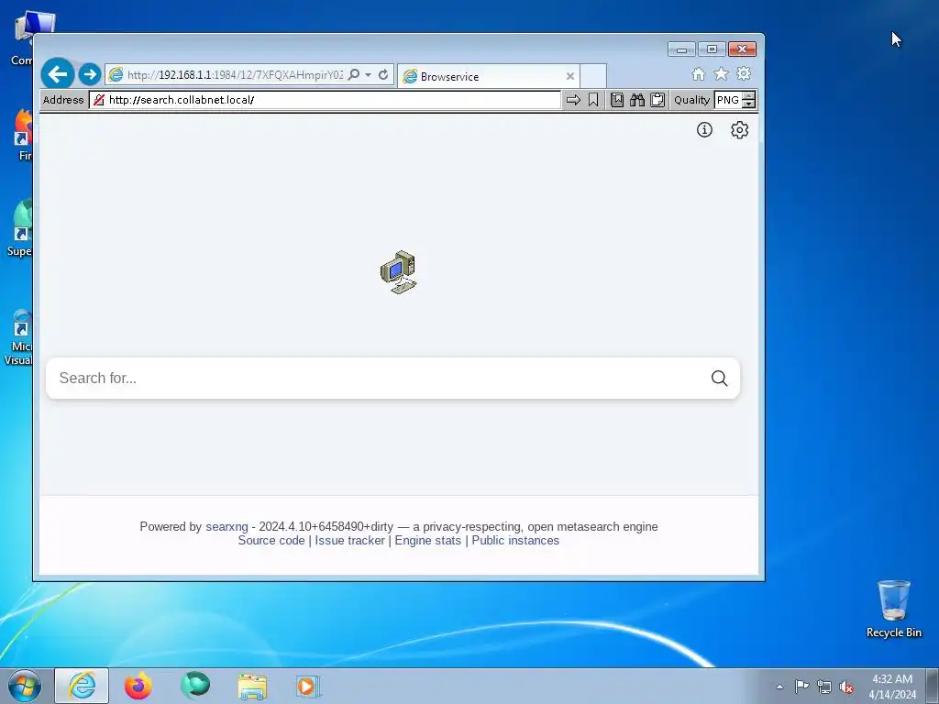Open the clock showing 4:32 AM

(892, 687)
